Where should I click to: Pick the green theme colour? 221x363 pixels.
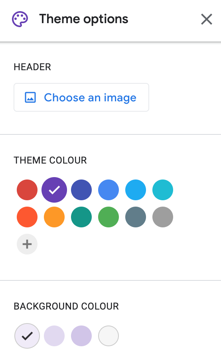pyautogui.click(x=108, y=217)
